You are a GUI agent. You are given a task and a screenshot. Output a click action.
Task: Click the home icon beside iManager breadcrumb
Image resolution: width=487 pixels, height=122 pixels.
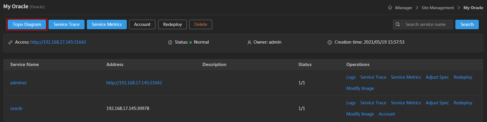coord(390,8)
